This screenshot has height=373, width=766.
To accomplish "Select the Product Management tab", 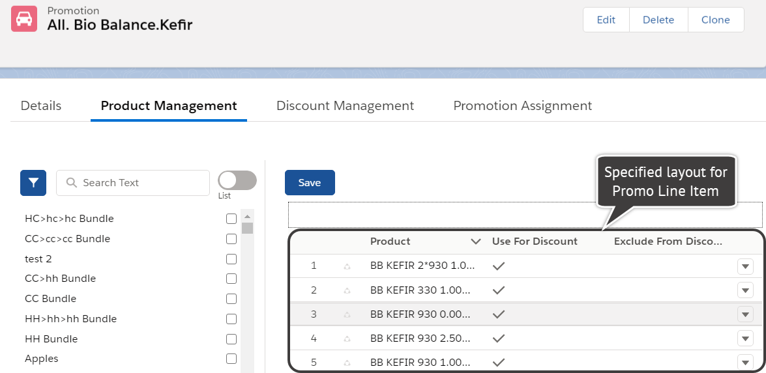I will 169,106.
